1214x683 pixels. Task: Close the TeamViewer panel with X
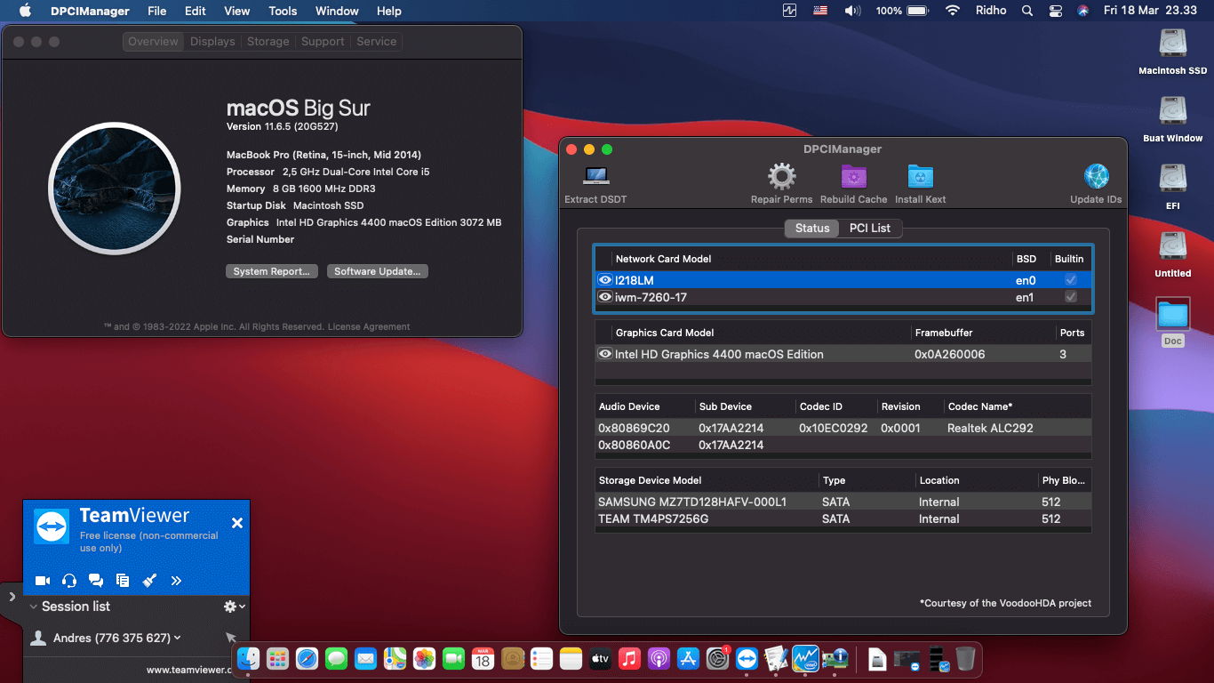pos(237,523)
